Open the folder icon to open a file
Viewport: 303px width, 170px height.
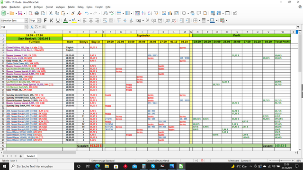[12, 13]
